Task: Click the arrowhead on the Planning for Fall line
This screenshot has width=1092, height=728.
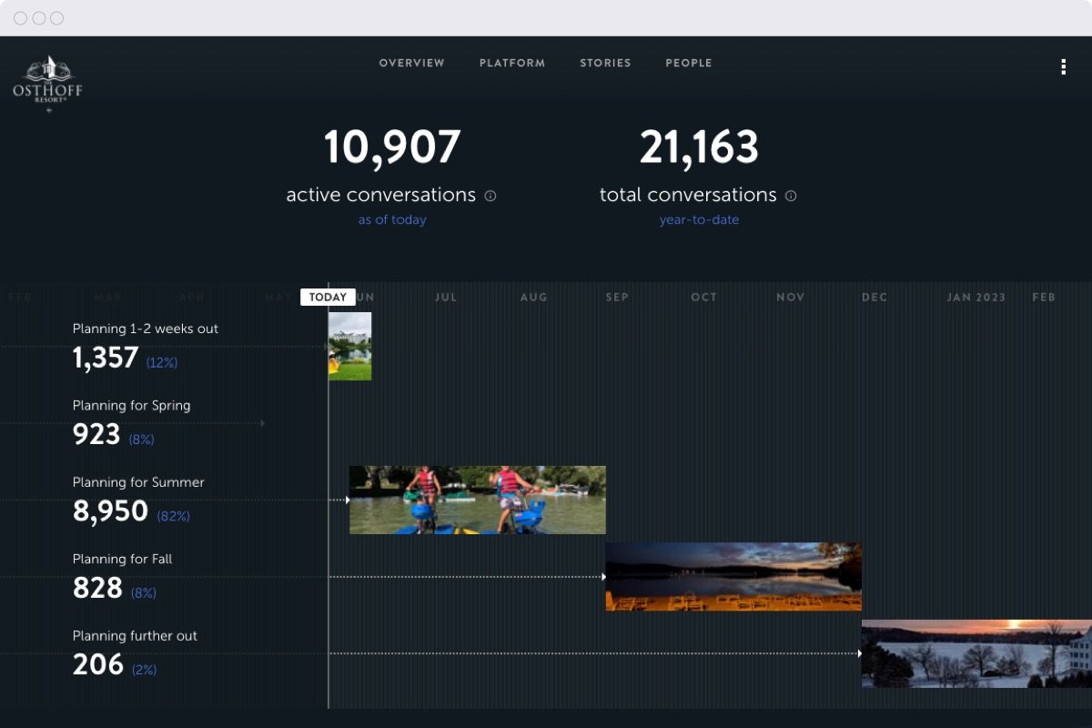Action: coord(602,576)
